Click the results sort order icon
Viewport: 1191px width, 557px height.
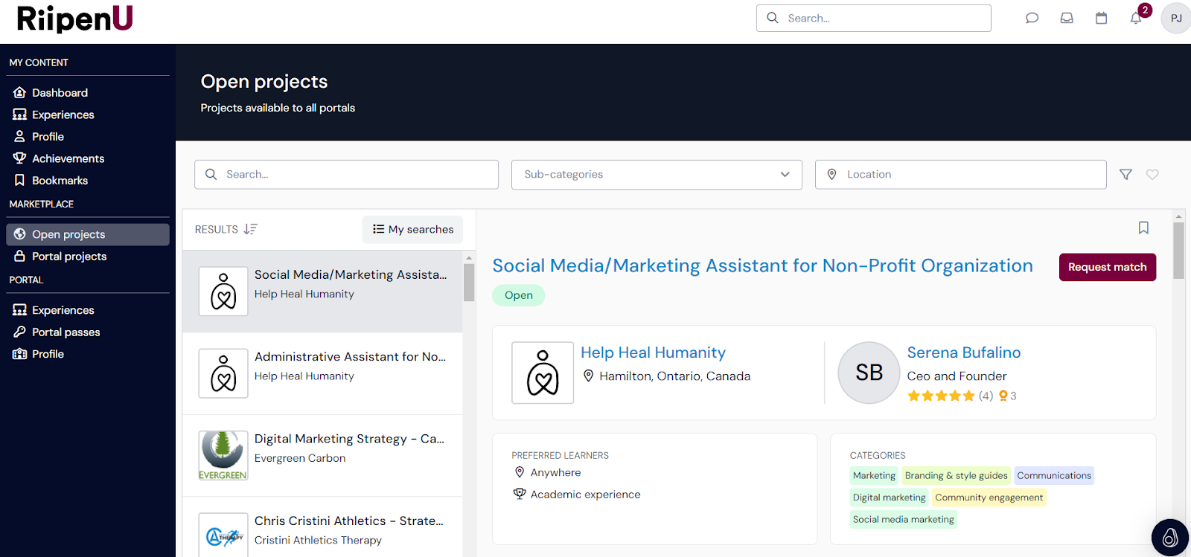point(250,229)
